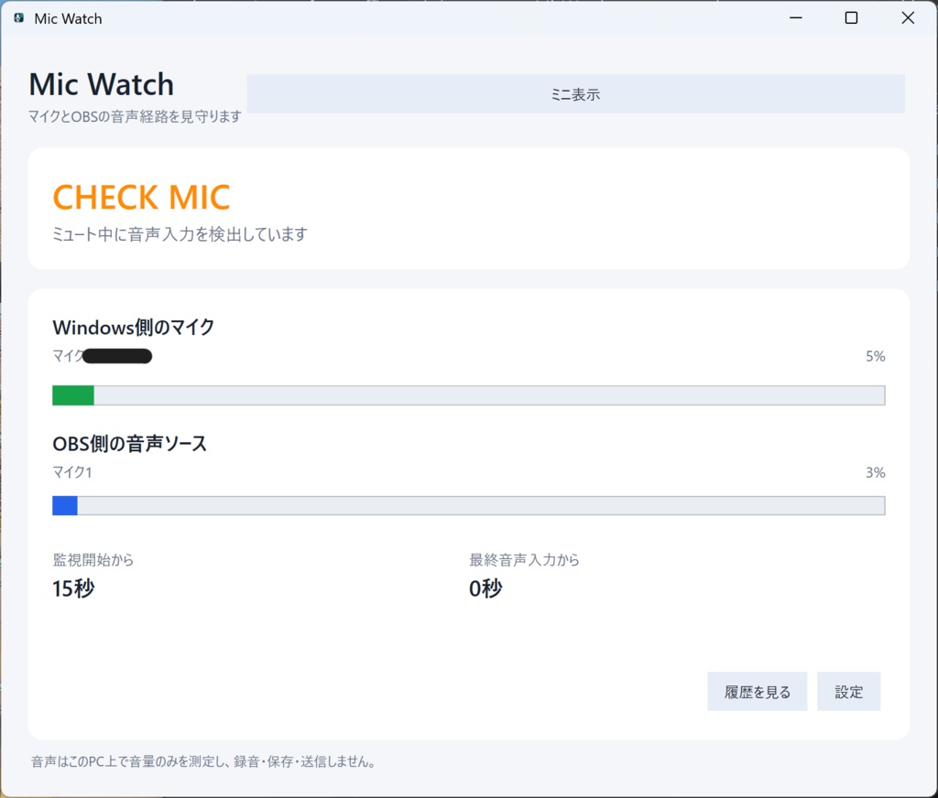Viewport: 938px width, 798px height.
Task: Click the green Windows mic level bar
Action: coord(468,395)
